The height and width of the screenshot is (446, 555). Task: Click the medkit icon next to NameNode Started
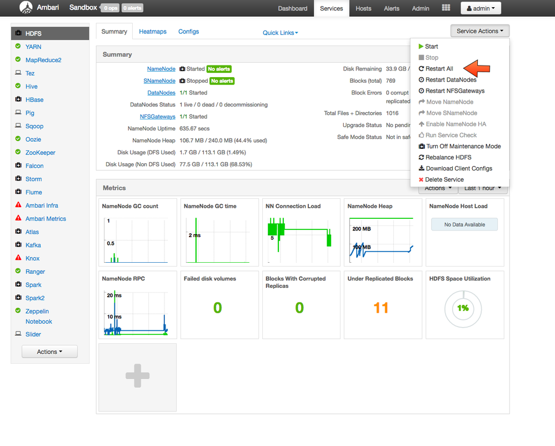pos(182,69)
